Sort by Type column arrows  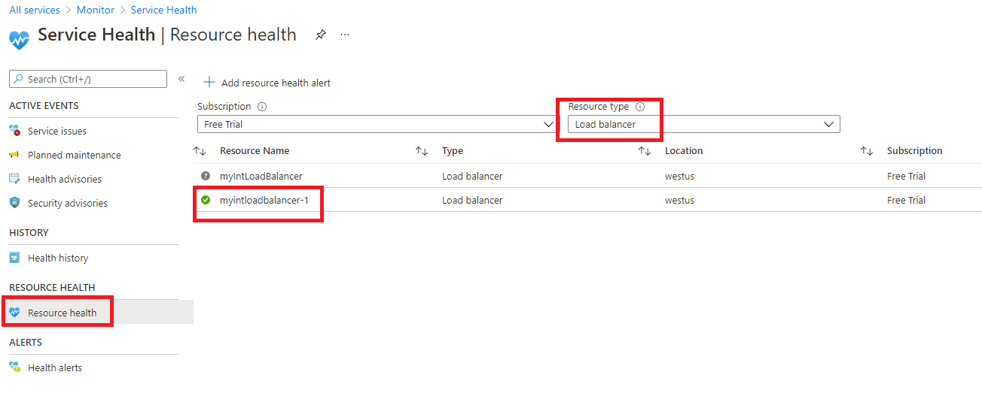422,151
